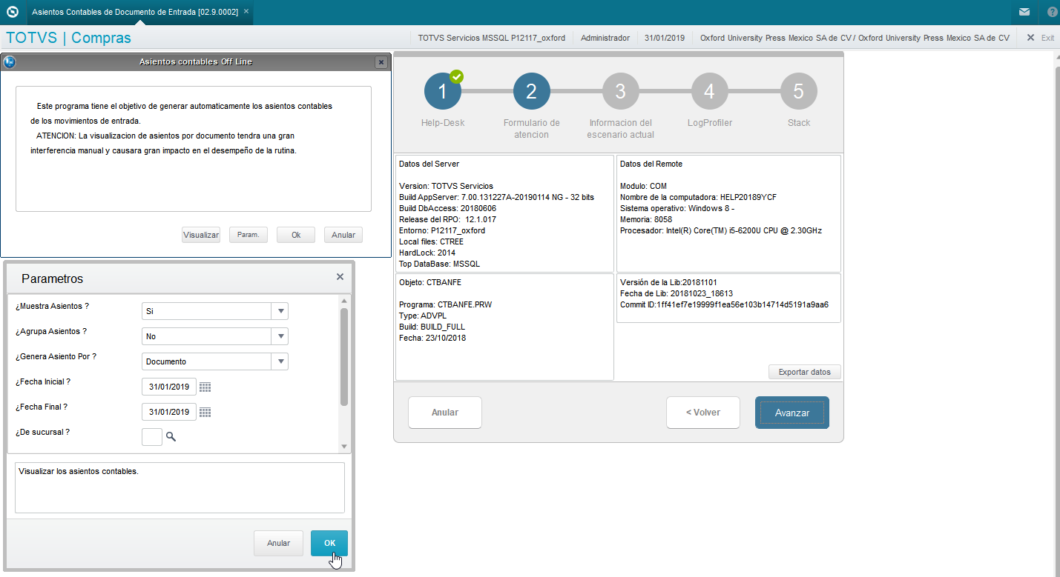Click the Oxford University Press Mexico company label
The image size is (1060, 577).
click(855, 38)
